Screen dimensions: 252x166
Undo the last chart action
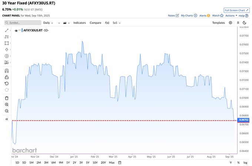point(7,84)
